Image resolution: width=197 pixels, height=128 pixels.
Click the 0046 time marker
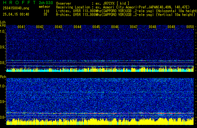(115, 27)
